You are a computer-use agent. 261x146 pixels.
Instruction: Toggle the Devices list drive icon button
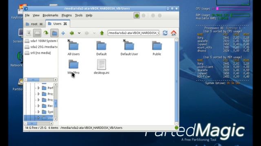point(37,33)
